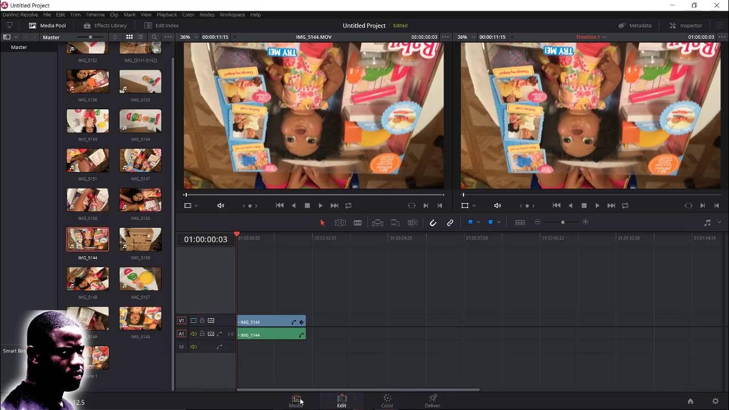The height and width of the screenshot is (410, 729).
Task: Mute source viewer audio speaker icon
Action: [220, 206]
